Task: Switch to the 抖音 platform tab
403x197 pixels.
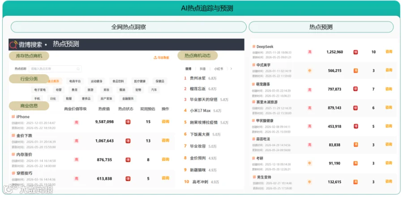Action: pyautogui.click(x=203, y=69)
